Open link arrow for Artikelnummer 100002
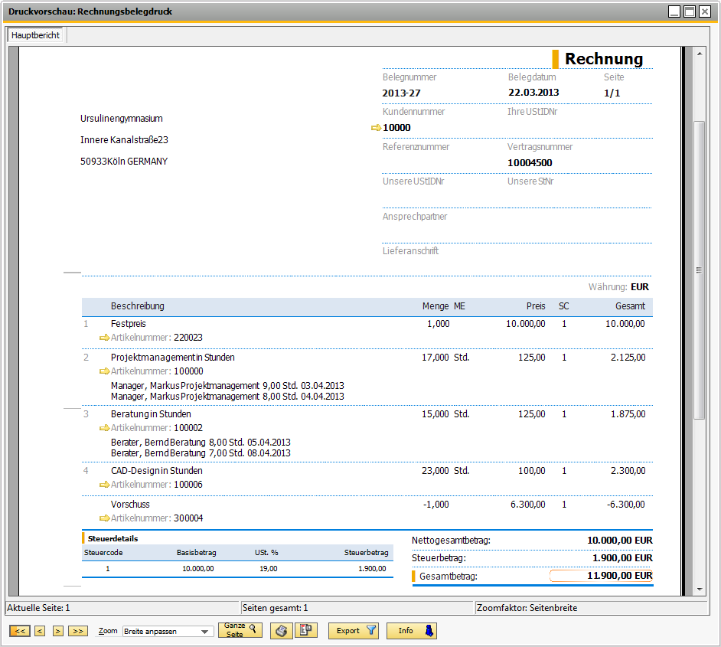721x647 pixels. pyautogui.click(x=104, y=428)
